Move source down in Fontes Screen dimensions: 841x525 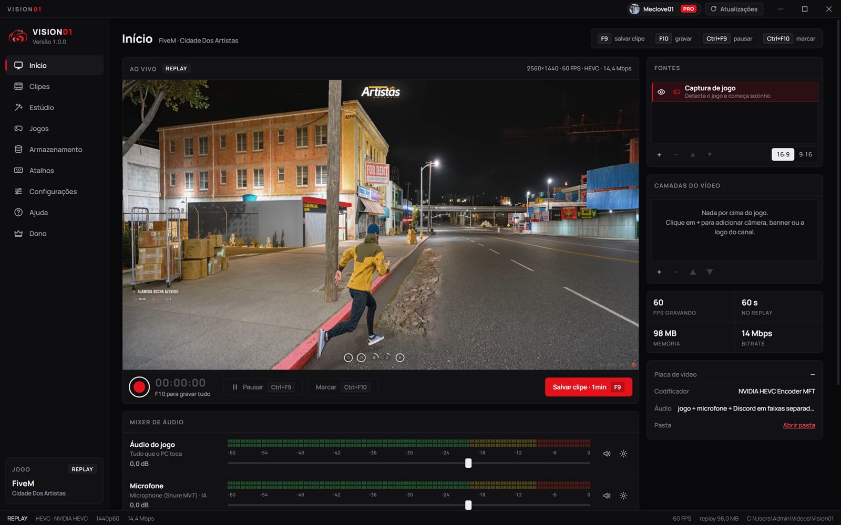(x=710, y=155)
